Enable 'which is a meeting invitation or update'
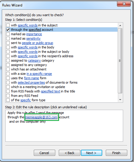 (x=8, y=87)
